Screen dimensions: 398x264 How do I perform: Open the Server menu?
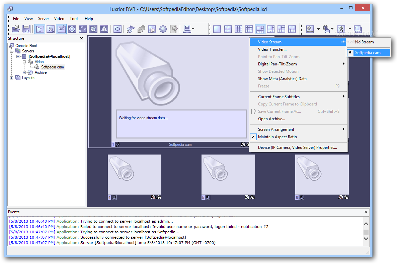click(44, 18)
